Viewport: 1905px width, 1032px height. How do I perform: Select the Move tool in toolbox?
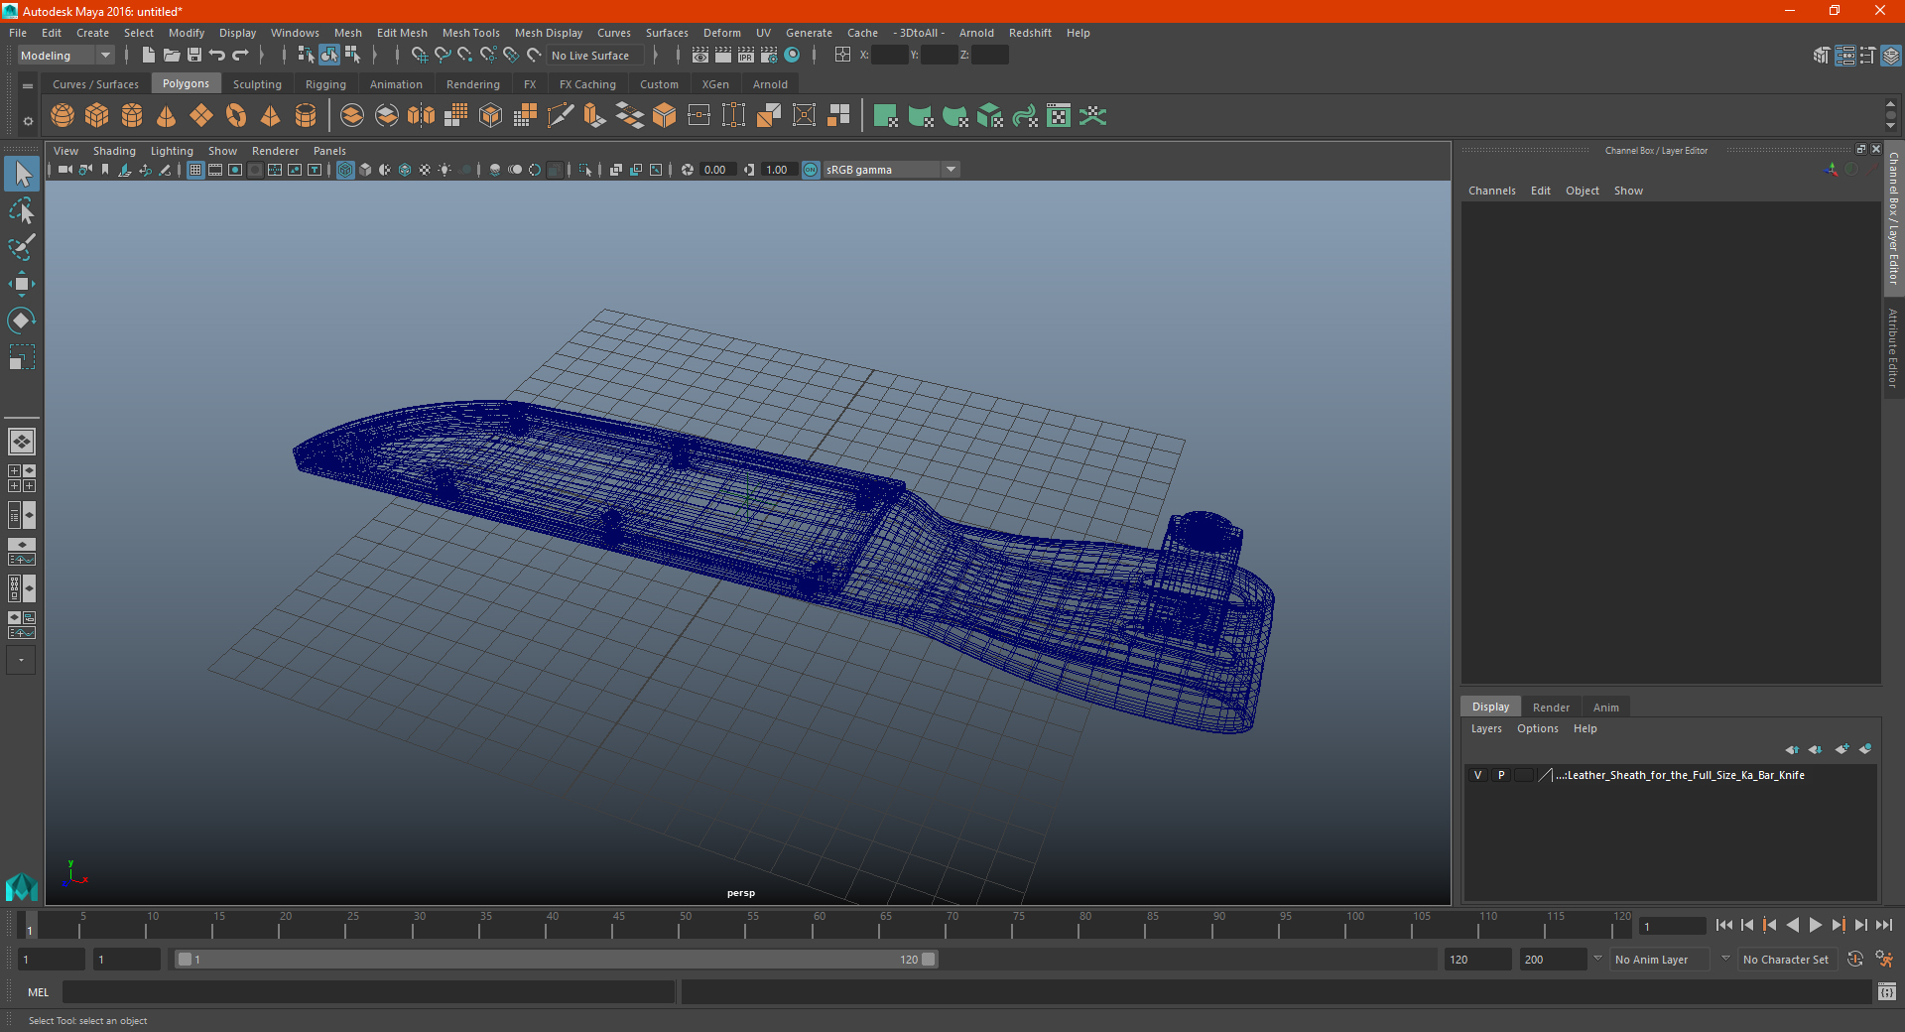(x=22, y=284)
